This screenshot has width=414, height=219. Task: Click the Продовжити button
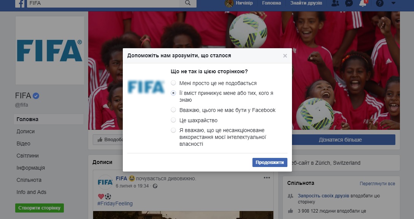point(270,162)
